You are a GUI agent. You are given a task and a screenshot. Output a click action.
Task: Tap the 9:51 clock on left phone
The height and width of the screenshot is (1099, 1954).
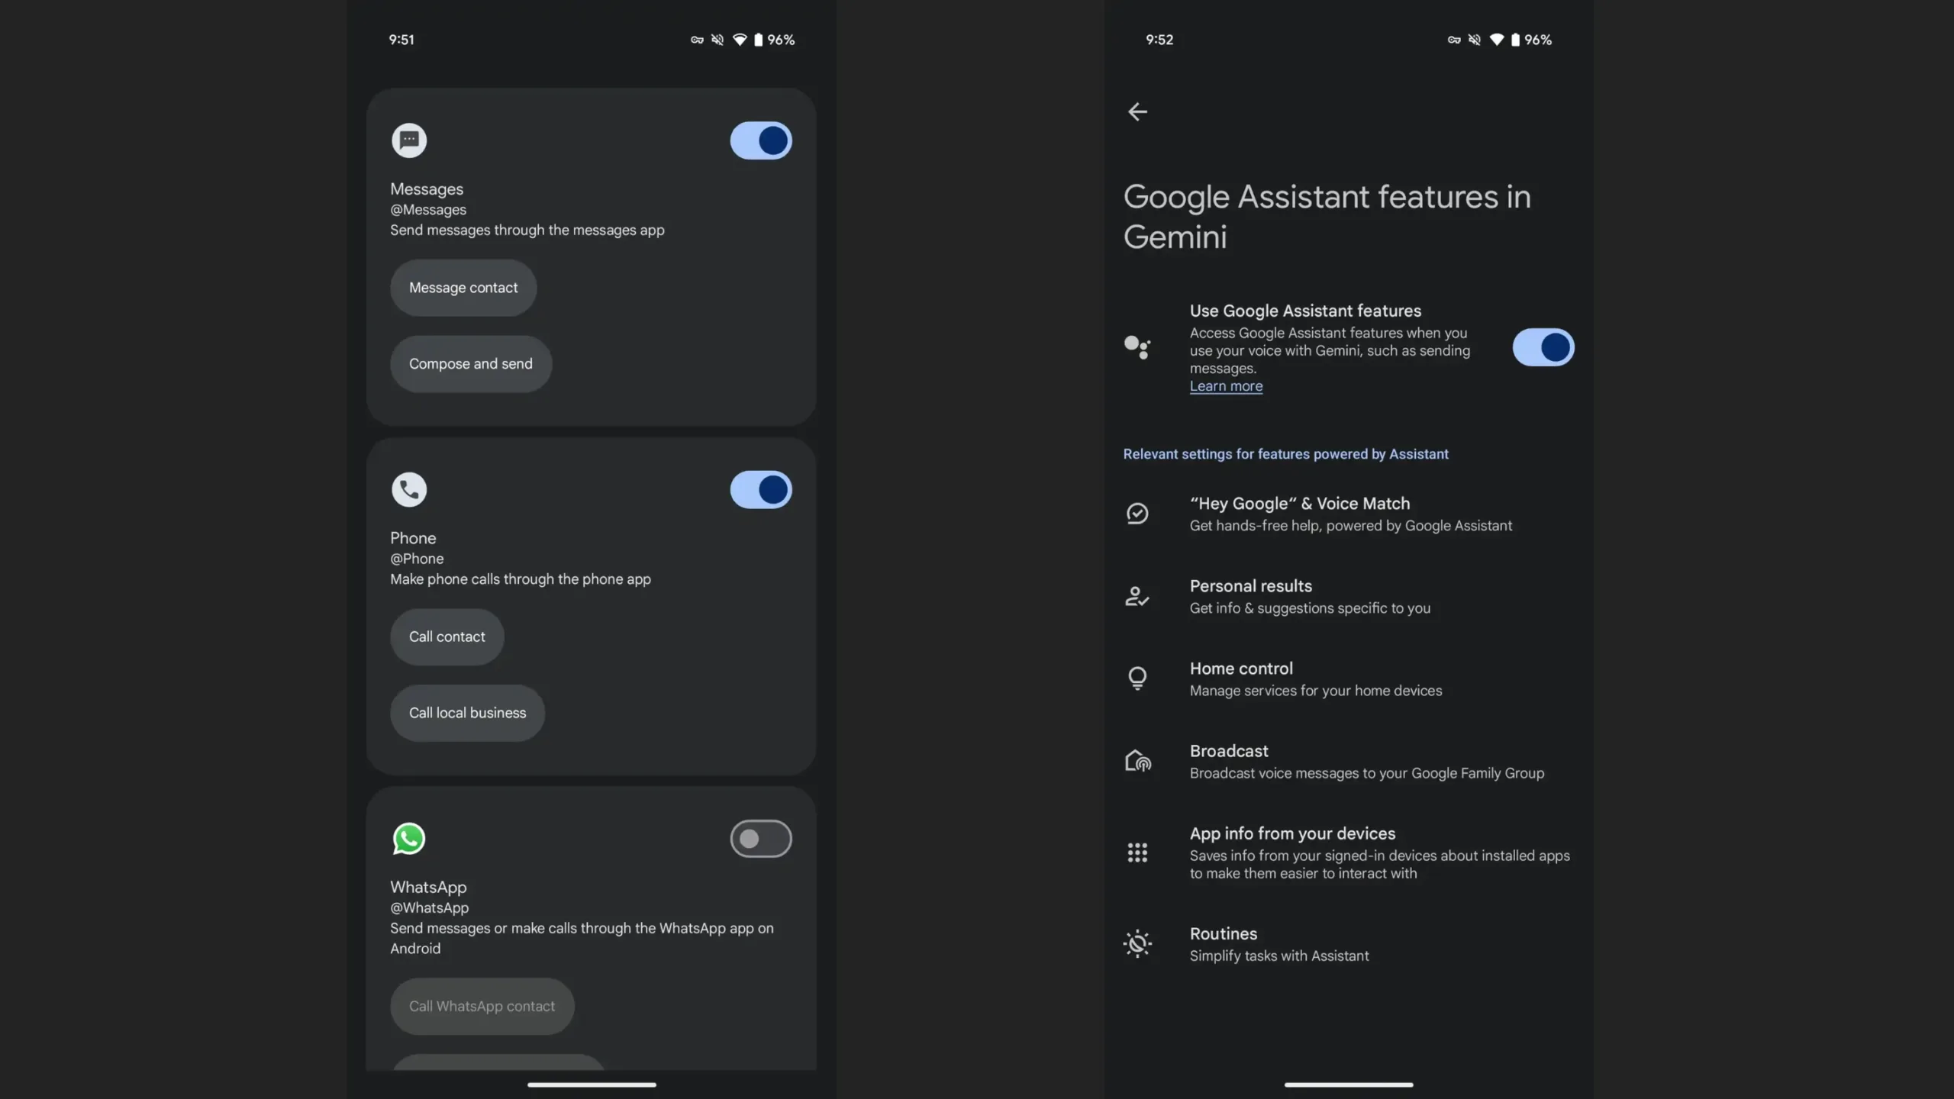(x=401, y=40)
